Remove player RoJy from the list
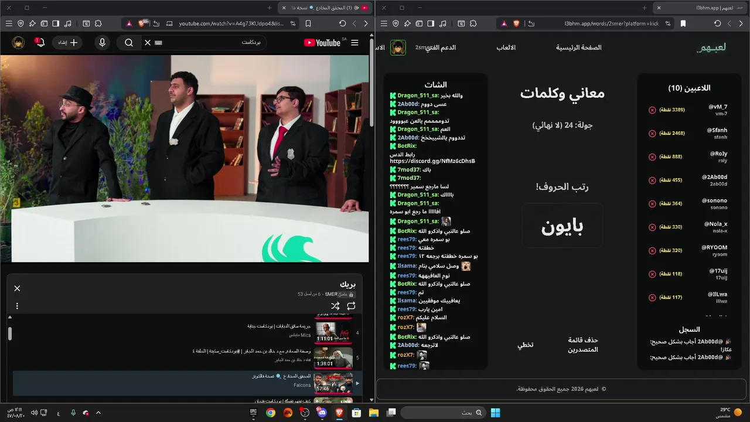The height and width of the screenshot is (422, 750). tap(652, 157)
